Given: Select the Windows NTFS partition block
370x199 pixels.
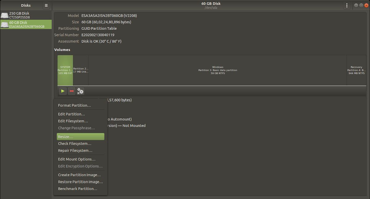Looking at the screenshot, I should [218, 70].
